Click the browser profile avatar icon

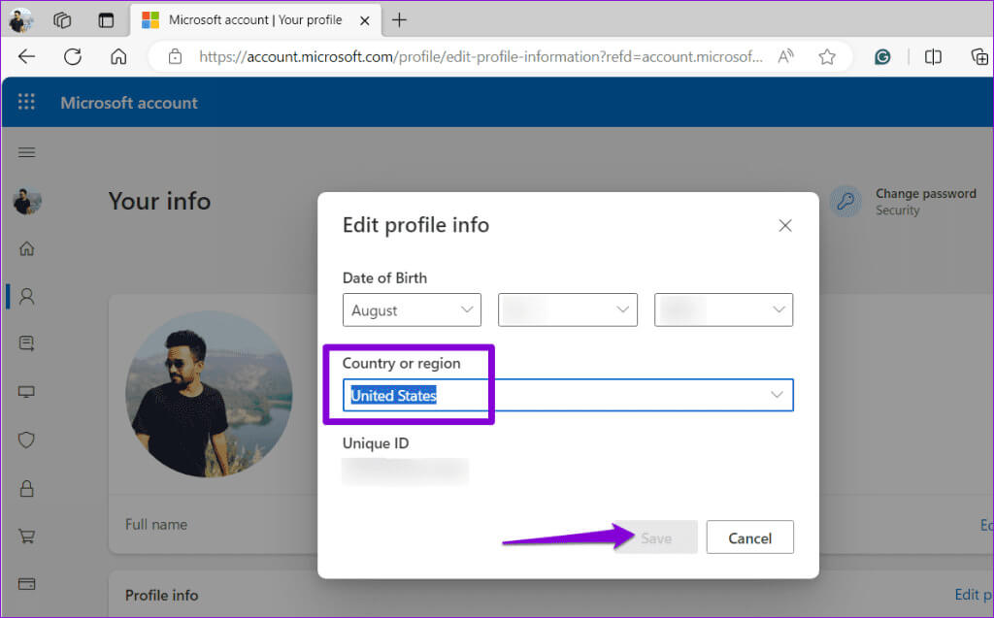pos(21,20)
